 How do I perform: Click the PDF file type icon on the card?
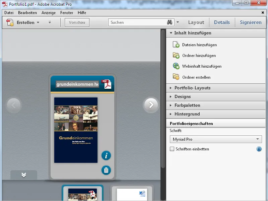(106, 84)
